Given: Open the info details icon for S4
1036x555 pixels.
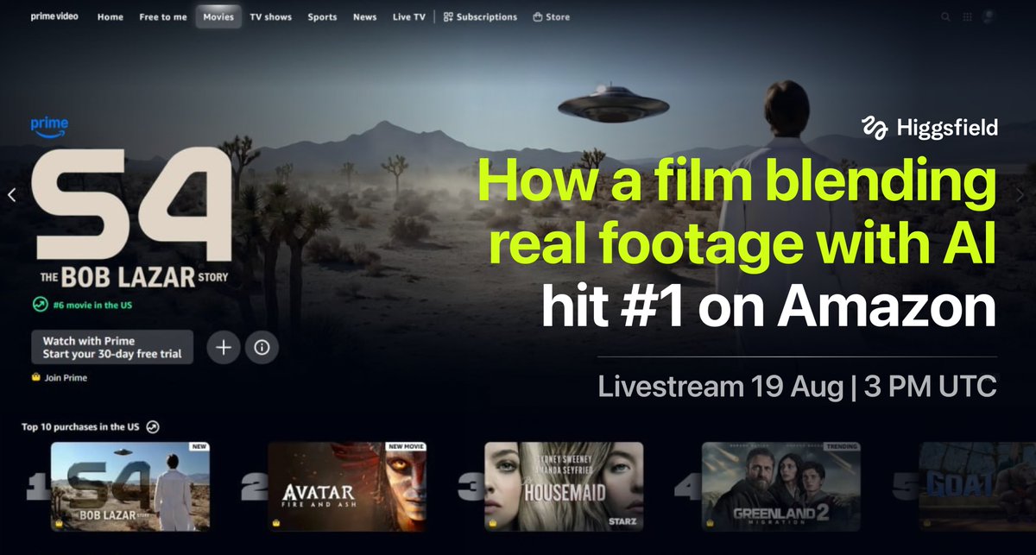Looking at the screenshot, I should point(262,347).
